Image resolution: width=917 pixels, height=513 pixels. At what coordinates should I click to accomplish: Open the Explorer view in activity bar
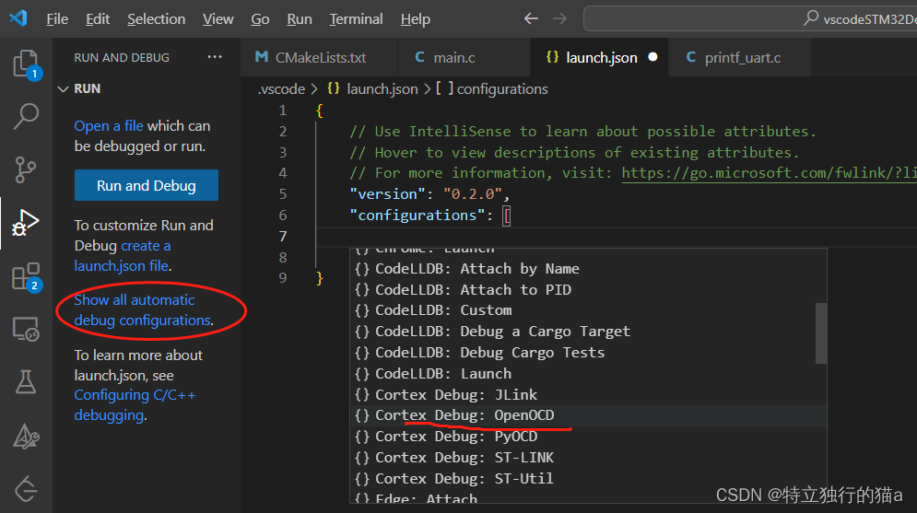[26, 64]
